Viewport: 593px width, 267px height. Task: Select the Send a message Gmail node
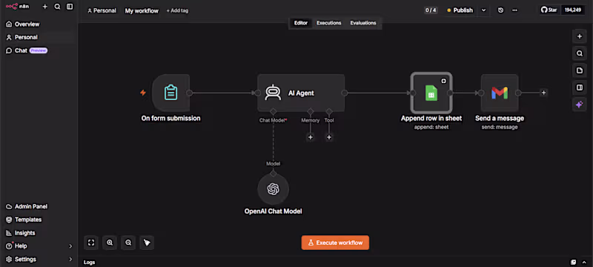tap(500, 93)
